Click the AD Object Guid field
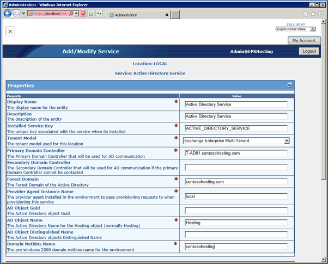The image size is (328, 264). [x=235, y=211]
